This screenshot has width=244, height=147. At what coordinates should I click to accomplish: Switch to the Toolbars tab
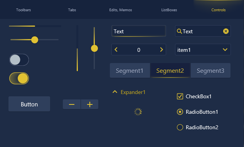(x=24, y=10)
